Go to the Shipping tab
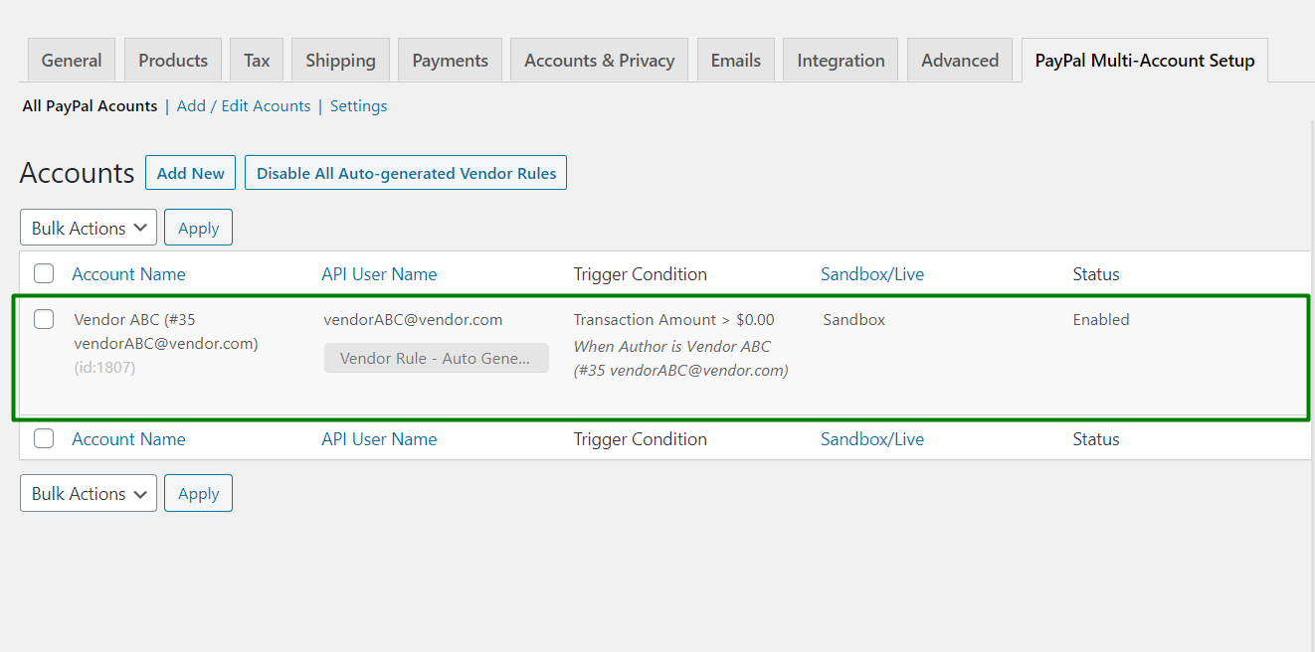 click(x=340, y=61)
